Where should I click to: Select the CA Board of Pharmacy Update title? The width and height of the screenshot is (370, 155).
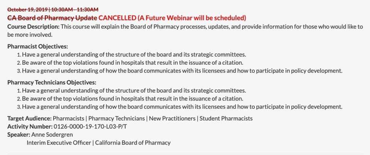(52, 18)
